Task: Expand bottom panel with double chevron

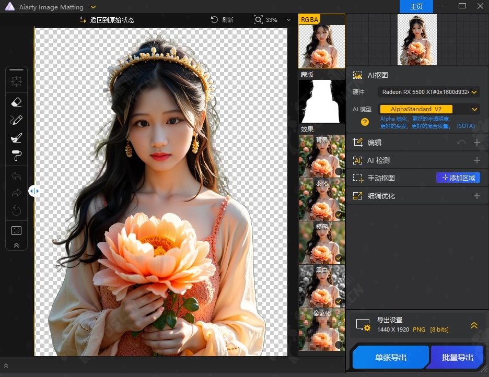Action: coord(6,366)
